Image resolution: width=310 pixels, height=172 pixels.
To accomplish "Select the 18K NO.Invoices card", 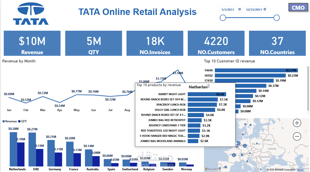I will (x=155, y=43).
